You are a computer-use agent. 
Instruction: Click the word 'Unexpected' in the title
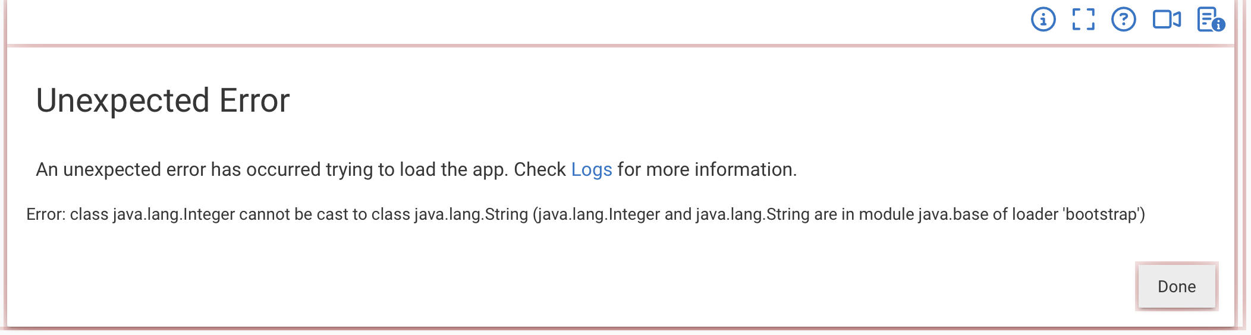pyautogui.click(x=123, y=100)
